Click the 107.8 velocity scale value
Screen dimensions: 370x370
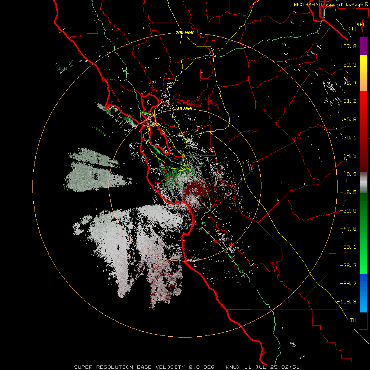[348, 46]
